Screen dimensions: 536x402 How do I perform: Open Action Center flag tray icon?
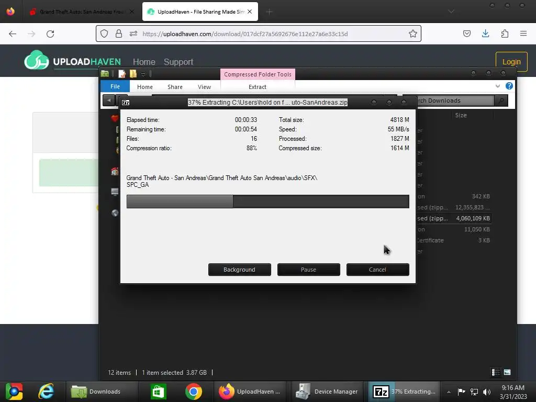[x=462, y=392]
